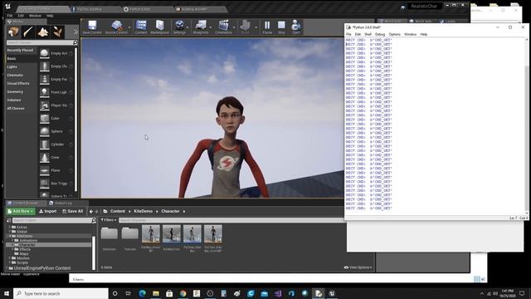Click the Search Classes input field

click(41, 42)
